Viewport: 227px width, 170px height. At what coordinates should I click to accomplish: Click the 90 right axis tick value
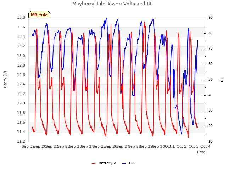point(210,18)
